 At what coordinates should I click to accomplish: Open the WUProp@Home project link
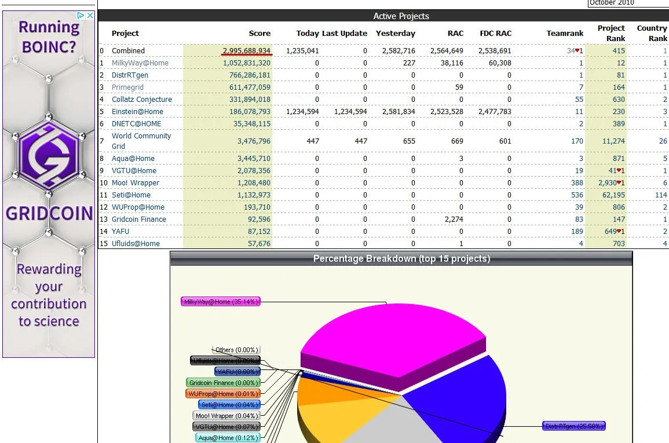click(138, 207)
